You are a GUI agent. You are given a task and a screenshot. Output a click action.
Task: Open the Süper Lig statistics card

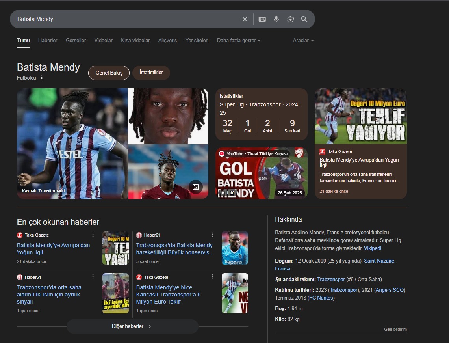262,114
